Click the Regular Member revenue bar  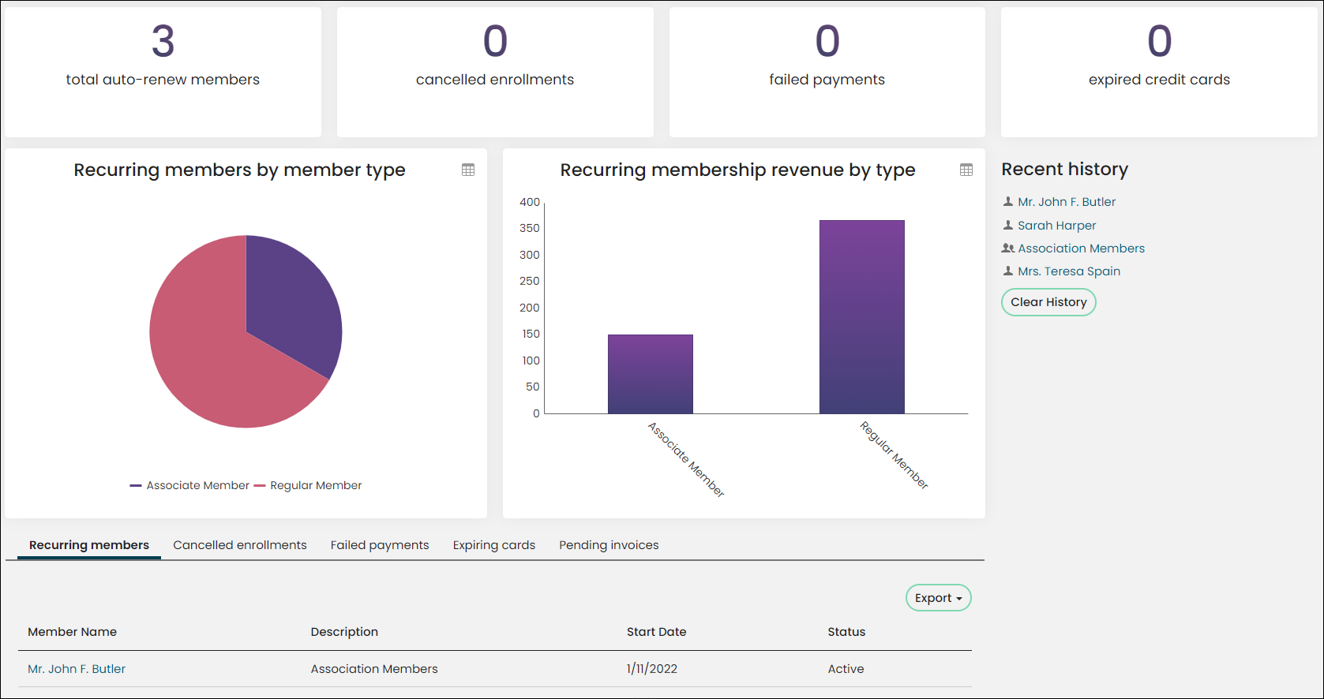pos(862,316)
